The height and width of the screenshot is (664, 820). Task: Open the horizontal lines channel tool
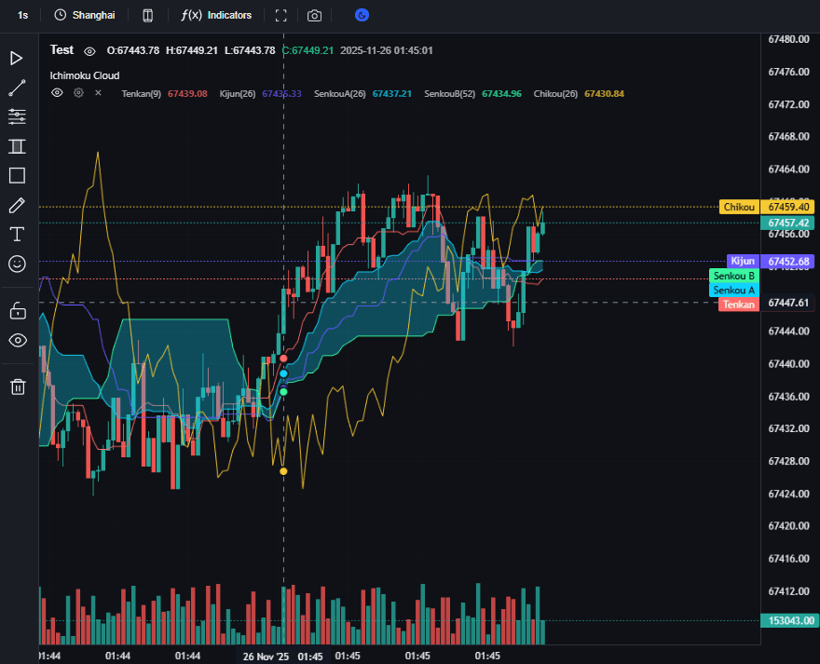(x=17, y=116)
